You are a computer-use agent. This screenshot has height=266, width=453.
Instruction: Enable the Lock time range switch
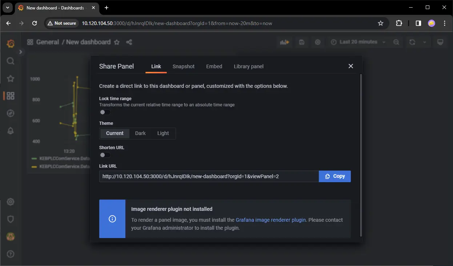[105, 112]
